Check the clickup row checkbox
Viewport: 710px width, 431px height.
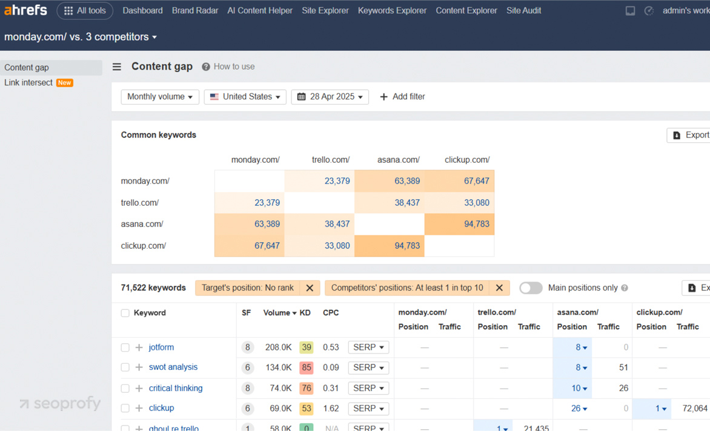tap(125, 409)
